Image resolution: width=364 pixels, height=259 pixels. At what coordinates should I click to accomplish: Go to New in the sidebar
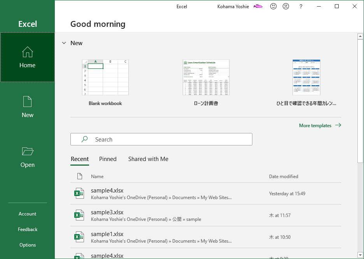(27, 107)
